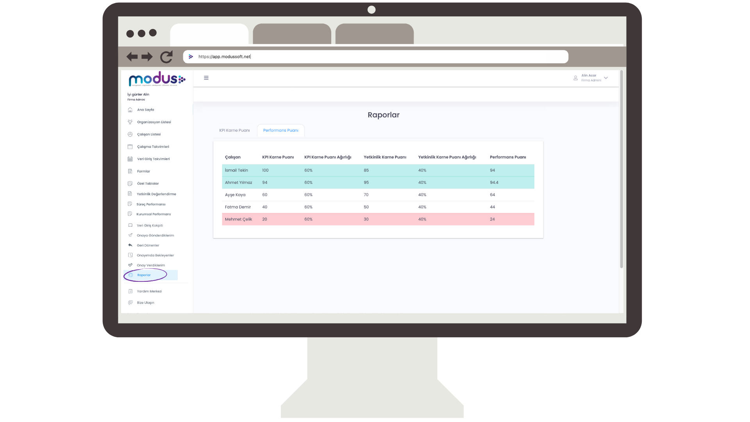Open Raporlar in the sidebar
Viewport: 750px width, 422px height.
(x=144, y=275)
